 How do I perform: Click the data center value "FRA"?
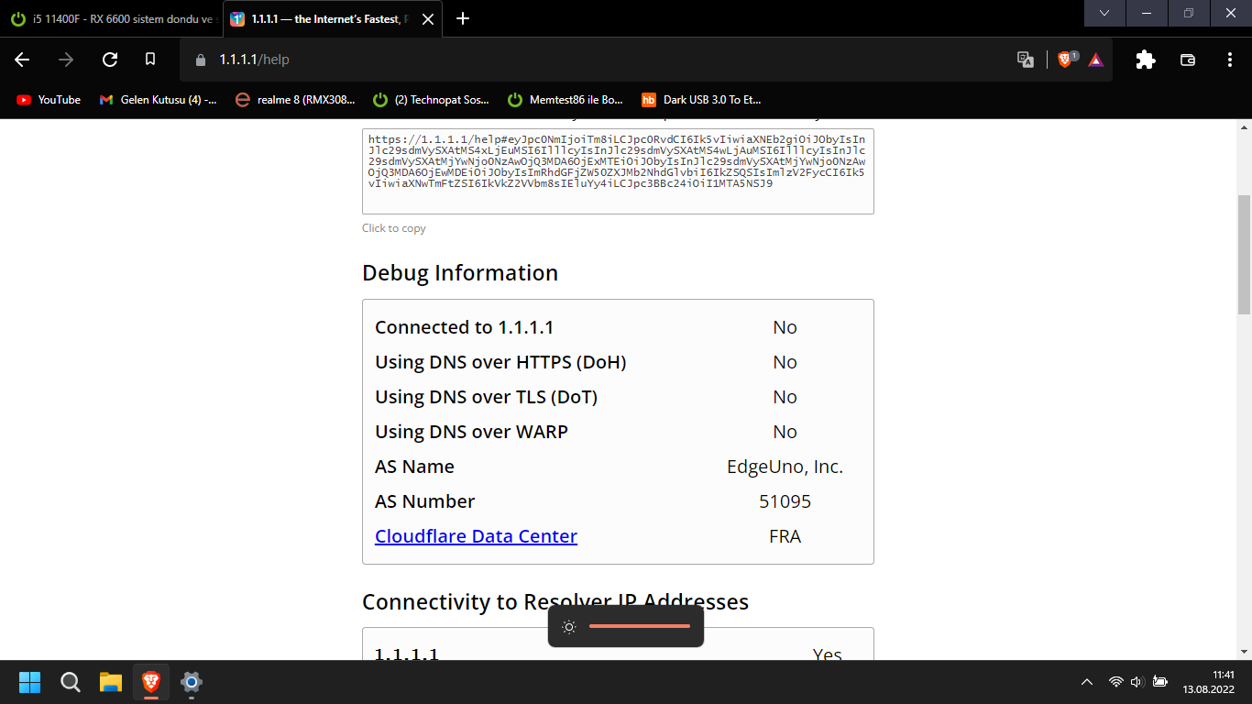785,536
